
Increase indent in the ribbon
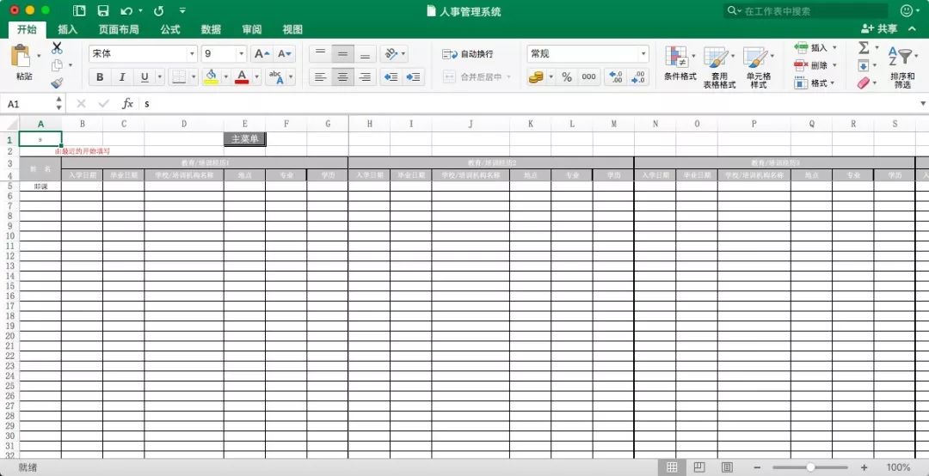[x=414, y=76]
